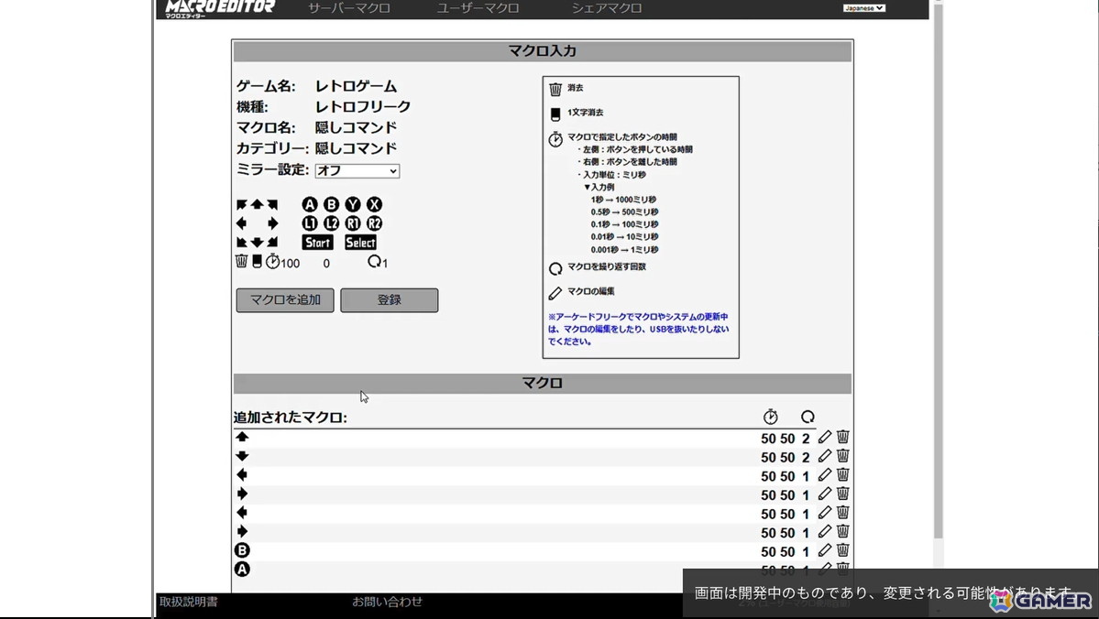Click the repeat count icon under Select

(374, 261)
